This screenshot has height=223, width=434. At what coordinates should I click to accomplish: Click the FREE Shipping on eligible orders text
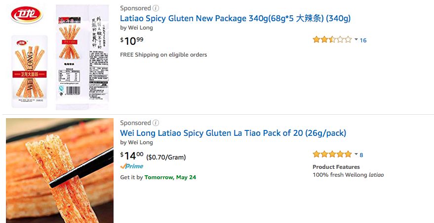pos(163,55)
